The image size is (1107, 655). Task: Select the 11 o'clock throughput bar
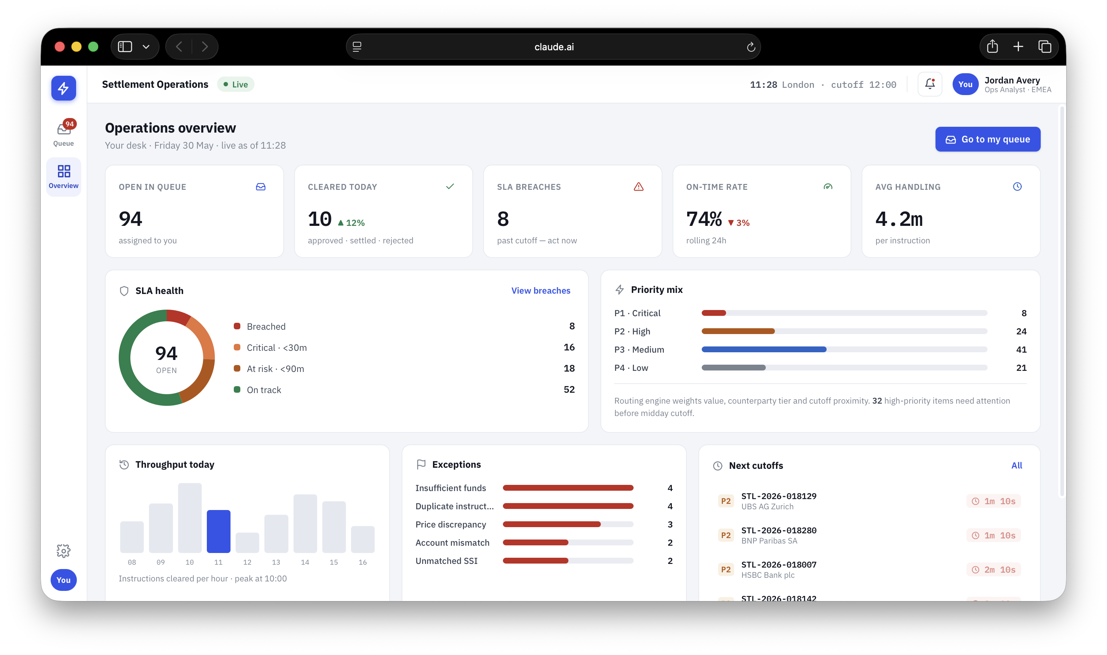218,532
